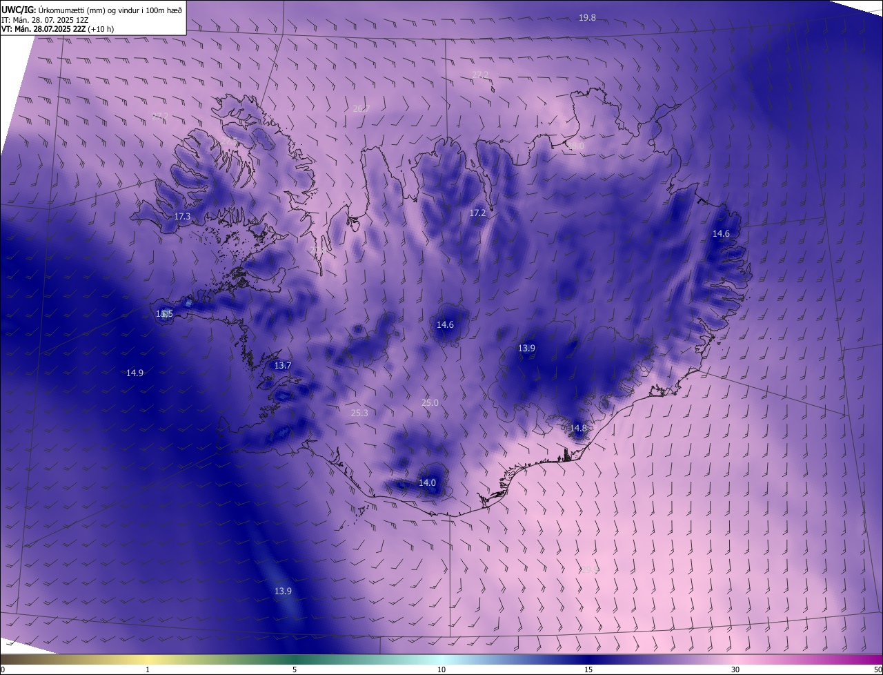Click the '30' tick on the color scale
The height and width of the screenshot is (675, 883).
click(735, 669)
